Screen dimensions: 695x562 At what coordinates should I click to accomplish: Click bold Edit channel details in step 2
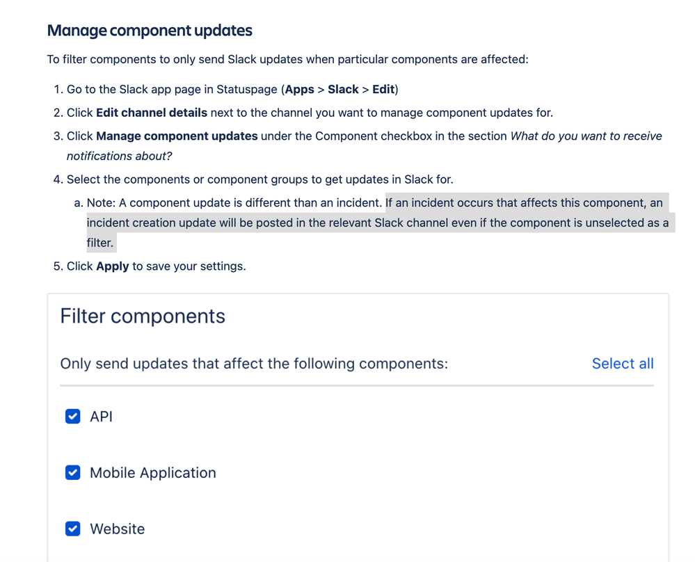point(152,113)
